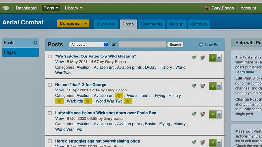This screenshot has height=147, width=262.
Task: Click comments icon on Helmut Wick post
Action: (x=194, y=114)
